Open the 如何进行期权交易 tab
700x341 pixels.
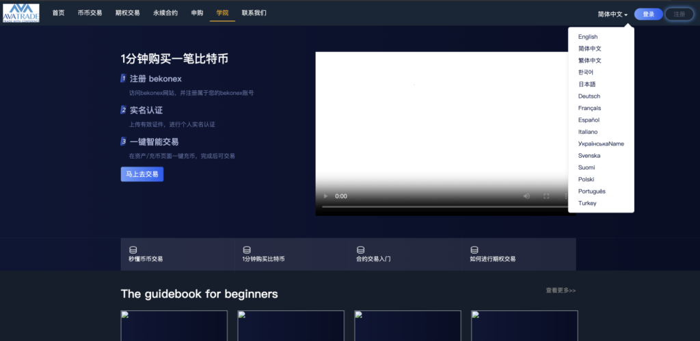point(519,254)
